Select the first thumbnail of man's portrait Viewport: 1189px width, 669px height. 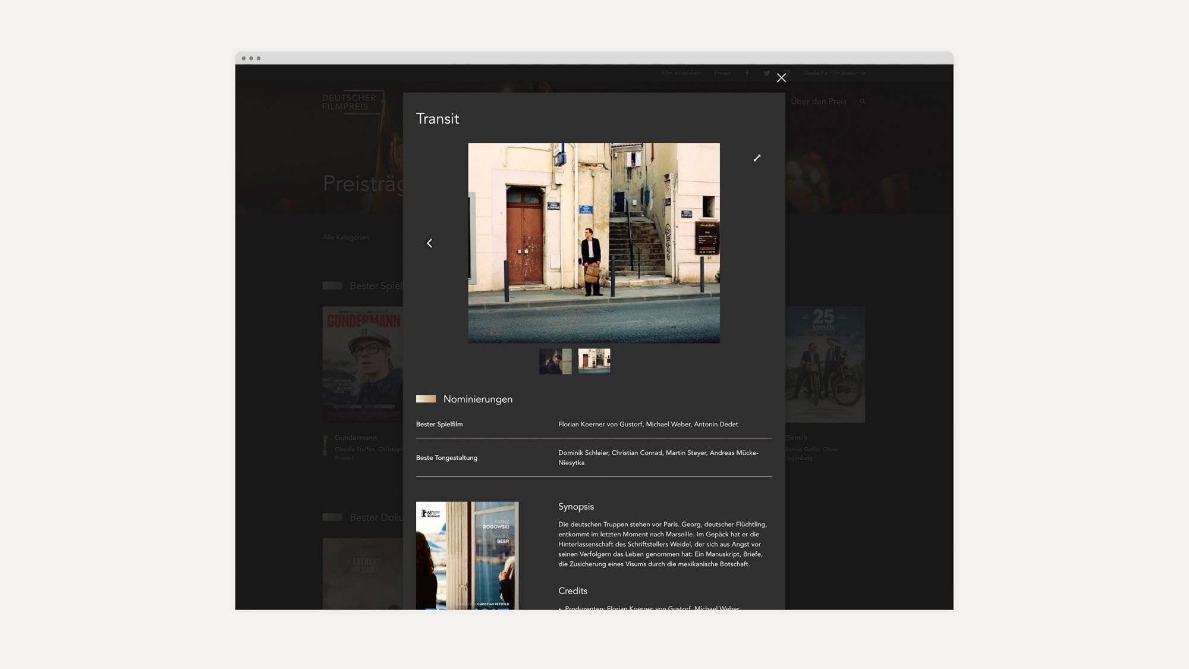pos(555,361)
